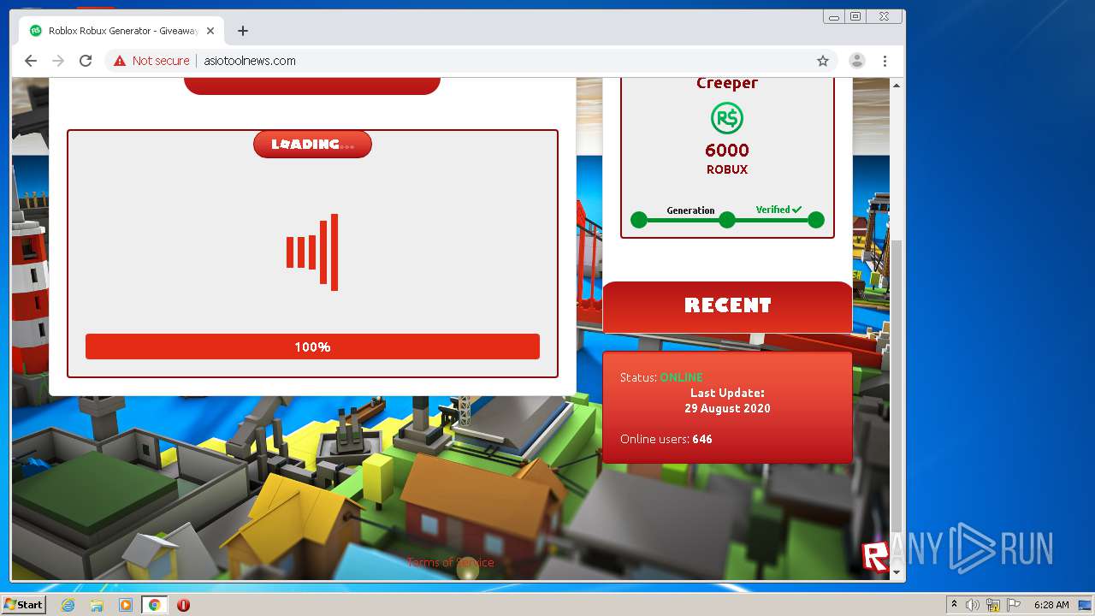Click the Generation step label
The image size is (1095, 616).
pyautogui.click(x=690, y=210)
